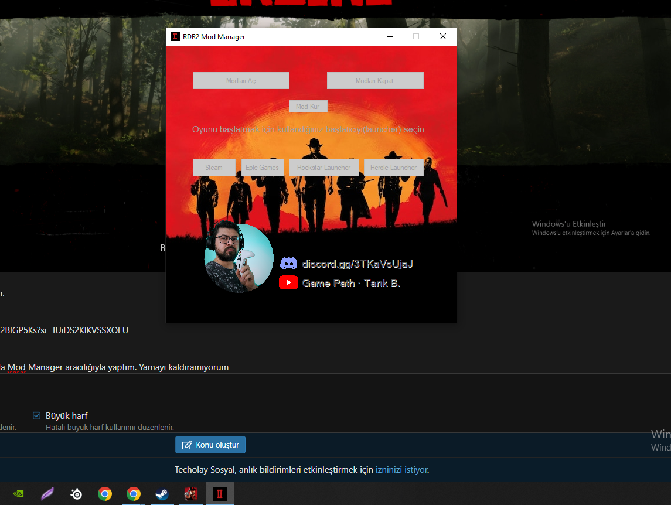This screenshot has height=505, width=671.
Task: Open the purple feather app in taskbar
Action: point(47,494)
